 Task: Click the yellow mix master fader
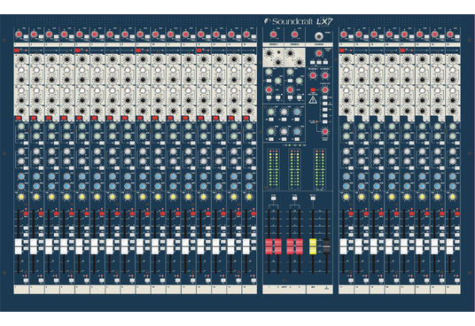[313, 246]
